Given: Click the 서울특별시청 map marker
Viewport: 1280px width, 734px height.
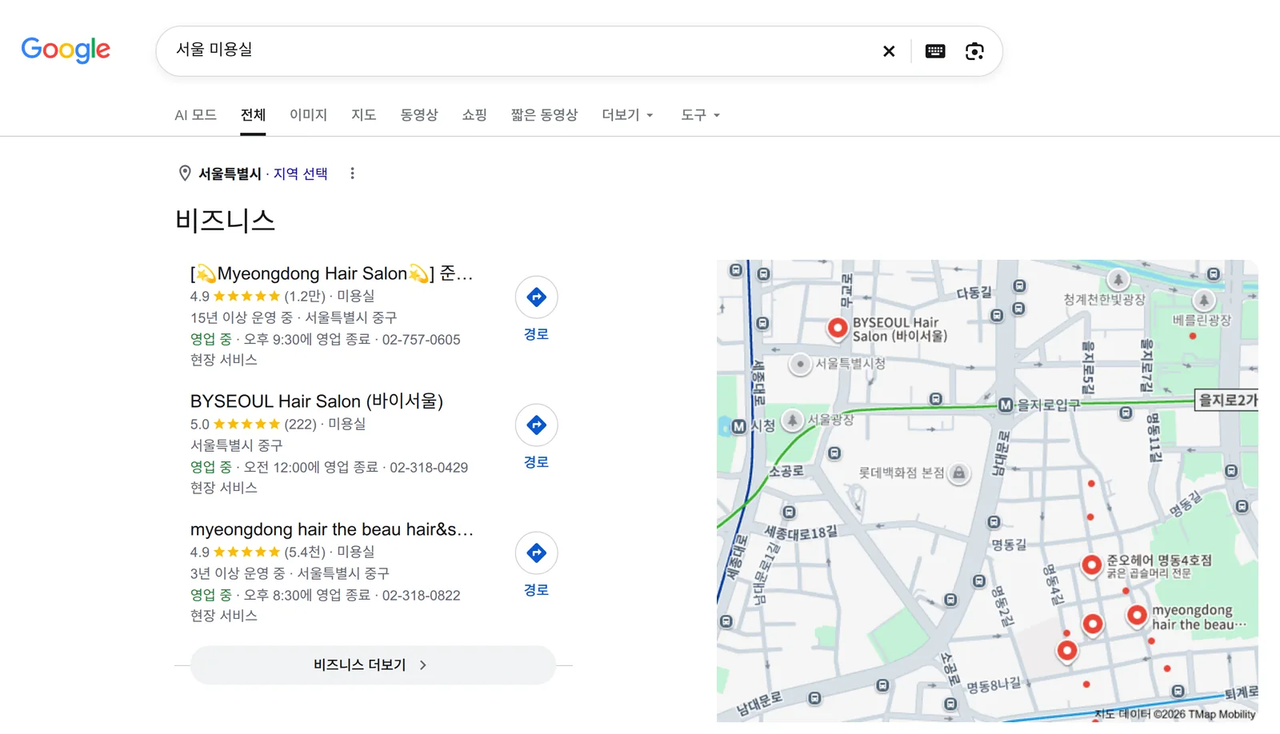Looking at the screenshot, I should pyautogui.click(x=800, y=364).
